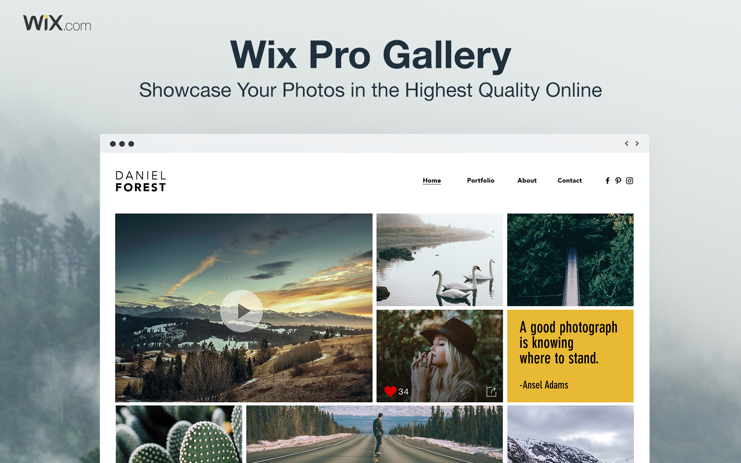The image size is (741, 463).
Task: Play the mountain sunset video
Action: 242,311
